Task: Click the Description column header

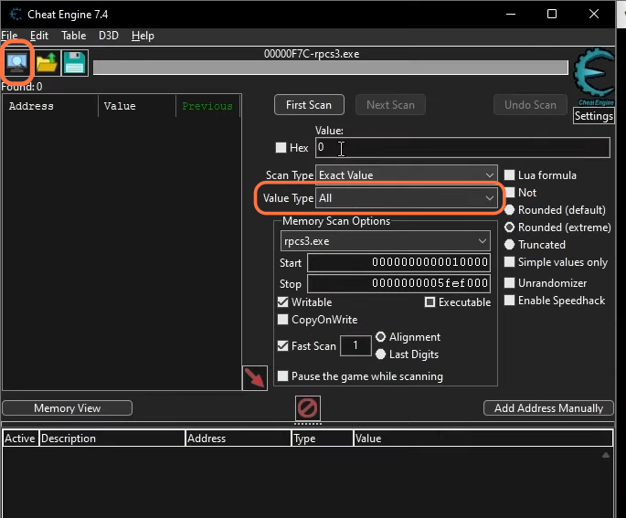Action: coord(112,439)
